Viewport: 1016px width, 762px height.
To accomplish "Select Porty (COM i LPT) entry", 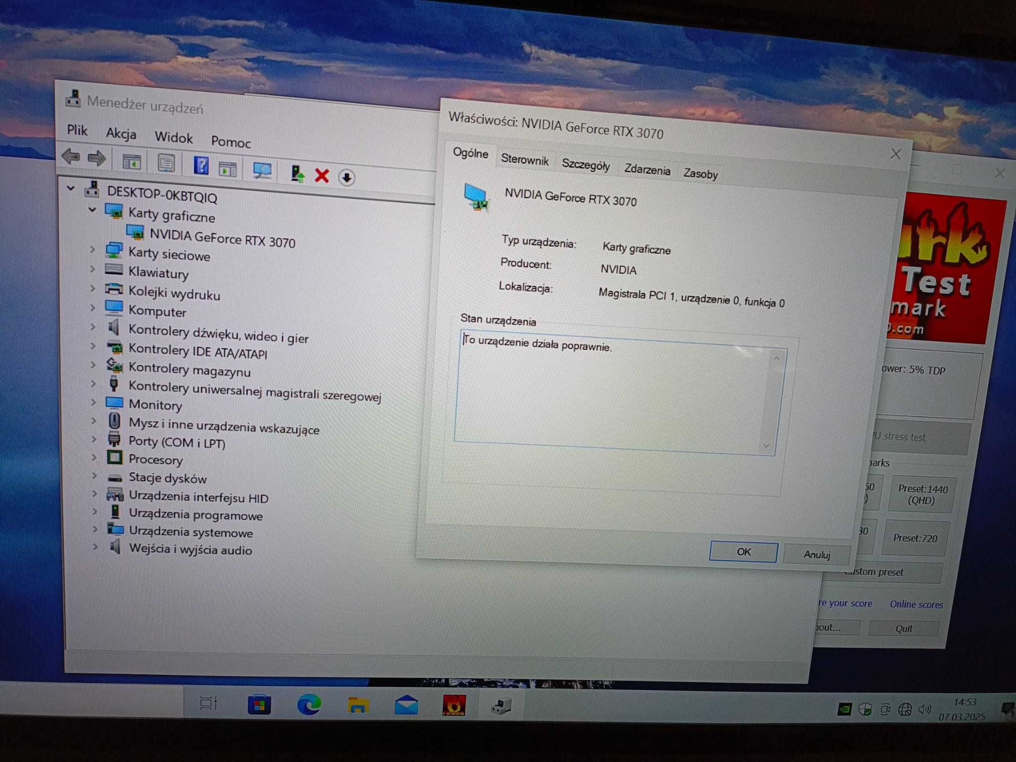I will (177, 442).
